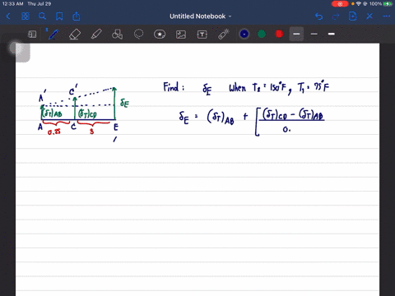
Task: Tap the clock in the status bar
Action: pyautogui.click(x=12, y=4)
